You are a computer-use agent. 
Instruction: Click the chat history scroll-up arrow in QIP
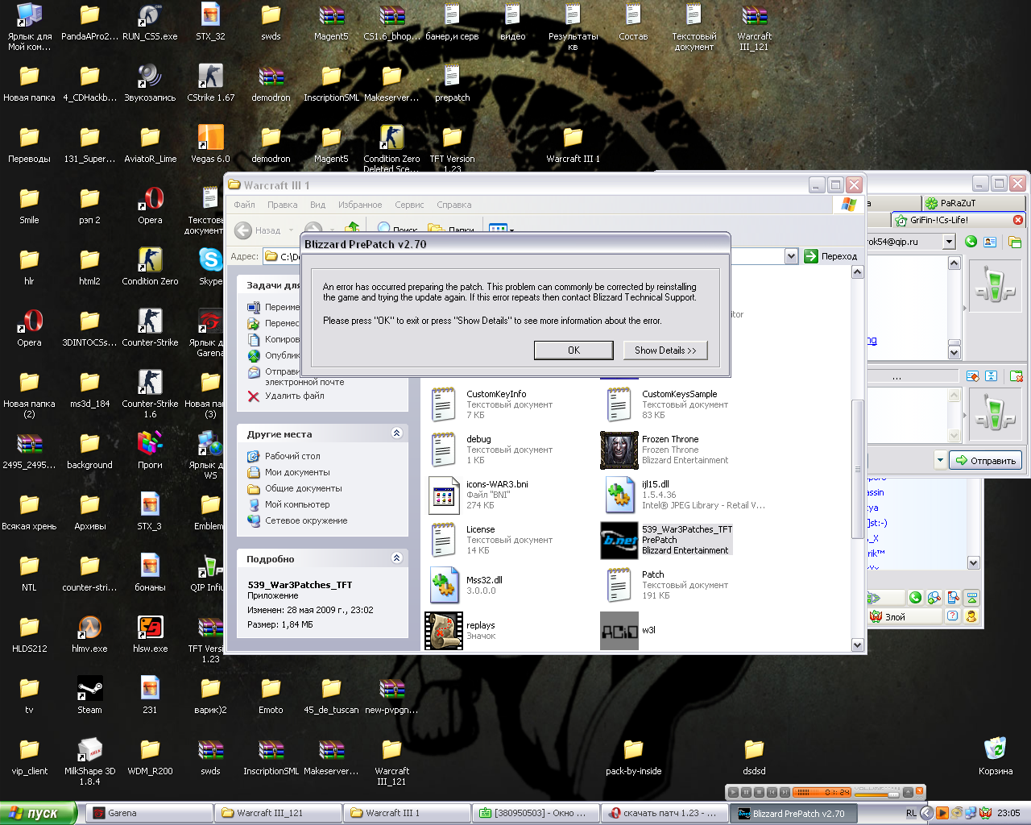(954, 263)
